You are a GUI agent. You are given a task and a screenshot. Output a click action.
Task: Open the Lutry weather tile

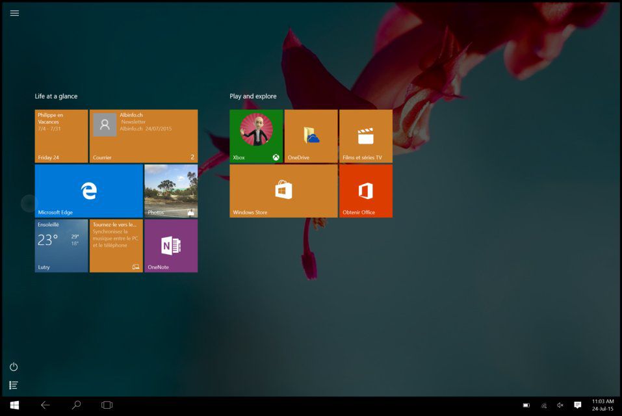(60, 246)
